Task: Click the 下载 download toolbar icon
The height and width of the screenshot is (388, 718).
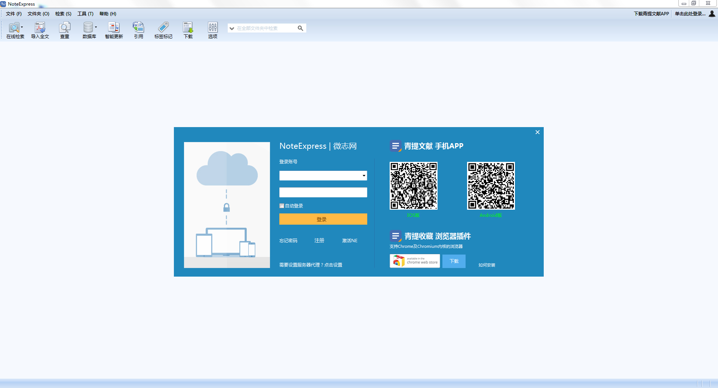Action: (188, 30)
